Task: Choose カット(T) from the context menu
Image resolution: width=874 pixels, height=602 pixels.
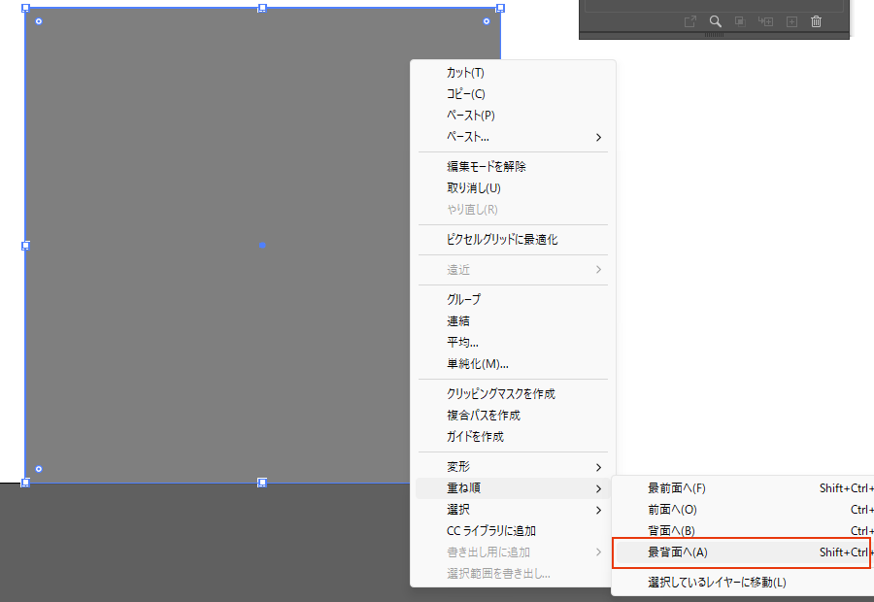Action: [x=513, y=73]
